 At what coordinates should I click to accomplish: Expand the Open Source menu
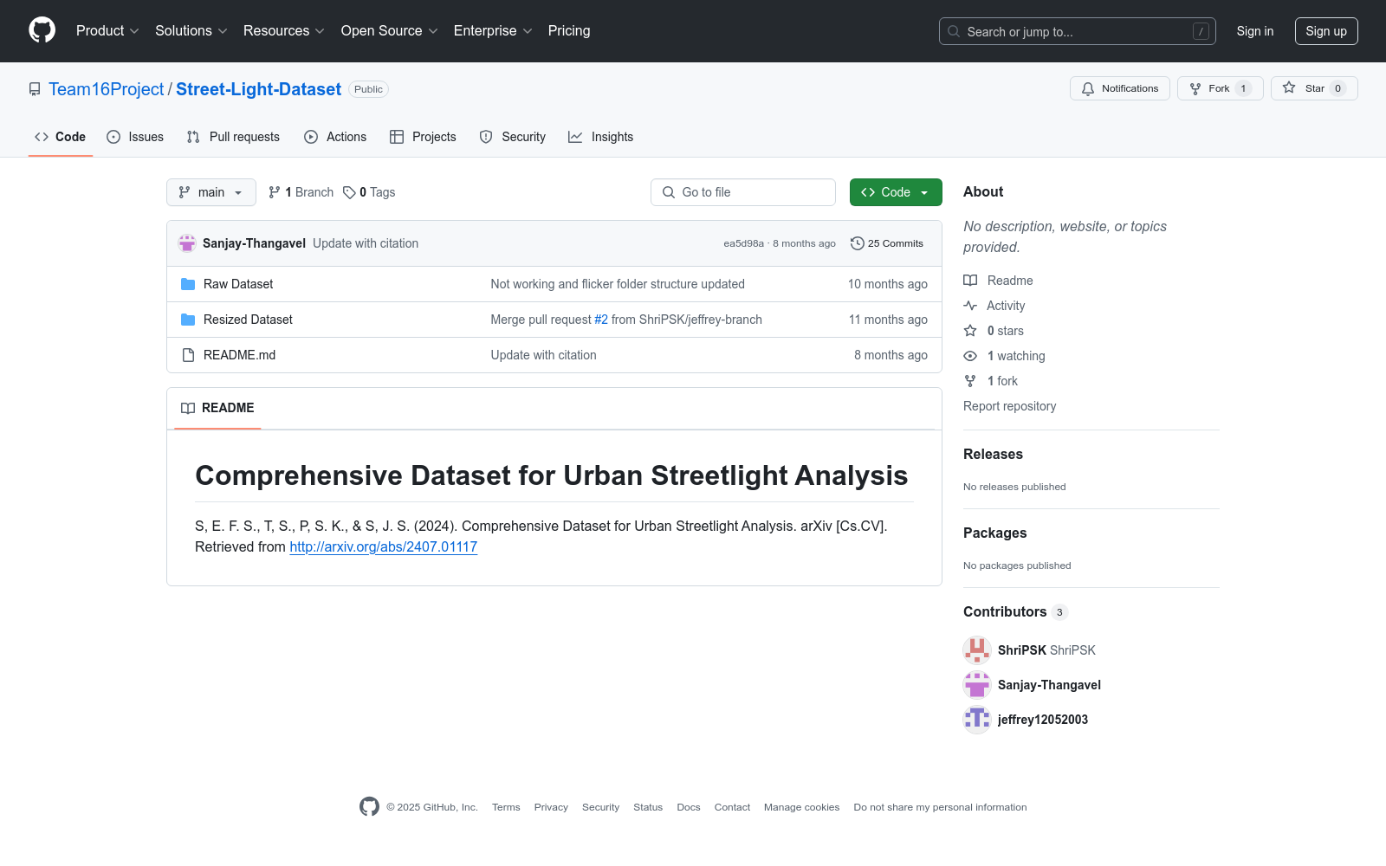point(390,31)
